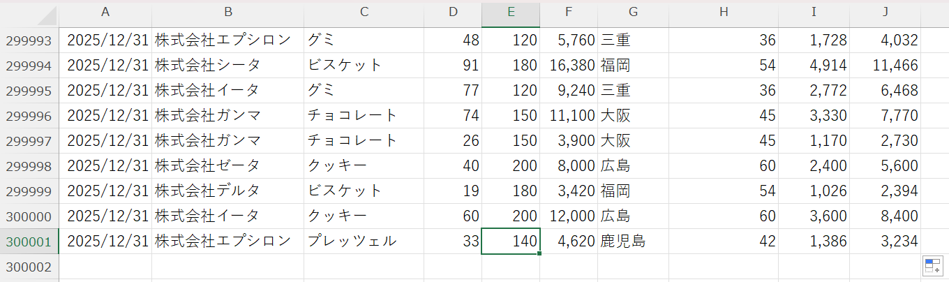Click the column C header
949x282 pixels.
(364, 13)
